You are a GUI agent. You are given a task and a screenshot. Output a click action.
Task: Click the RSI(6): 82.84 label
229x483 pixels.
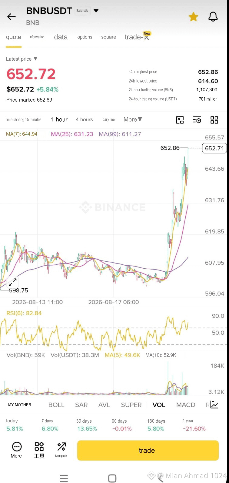pyautogui.click(x=24, y=313)
